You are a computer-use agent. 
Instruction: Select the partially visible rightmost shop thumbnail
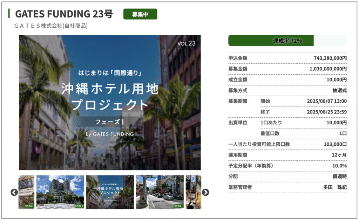tap(194, 192)
